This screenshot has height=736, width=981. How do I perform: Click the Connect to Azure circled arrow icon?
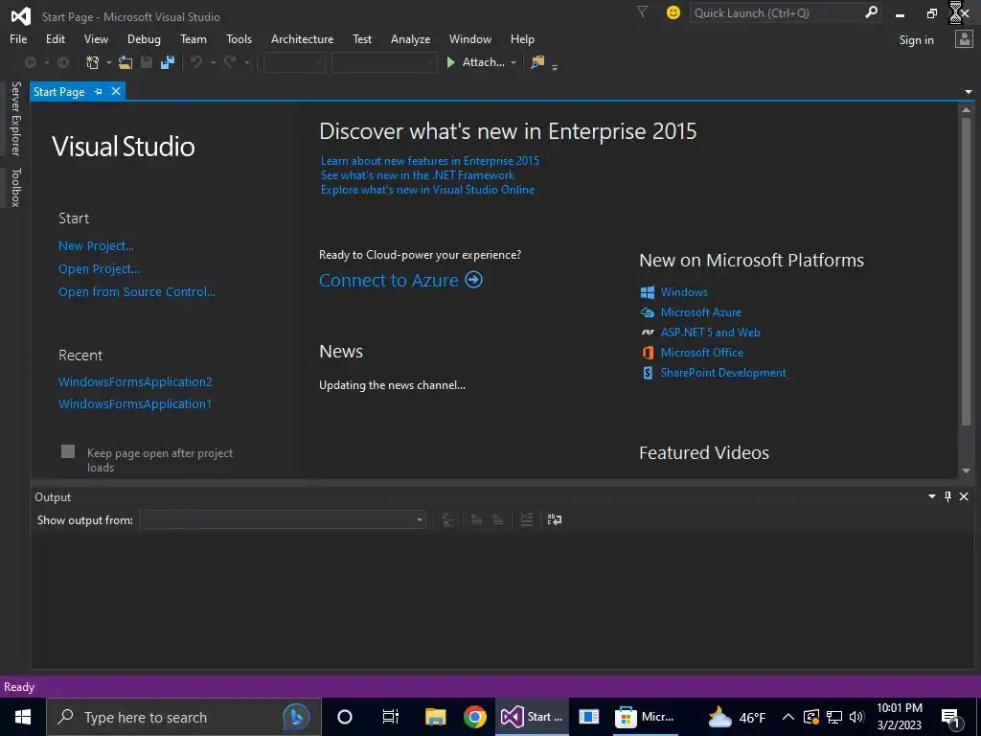tap(473, 280)
